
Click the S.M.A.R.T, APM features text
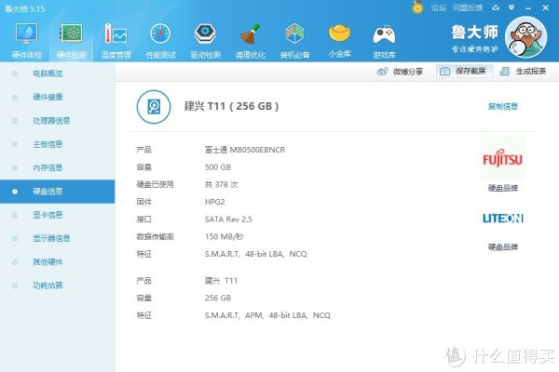click(x=267, y=315)
